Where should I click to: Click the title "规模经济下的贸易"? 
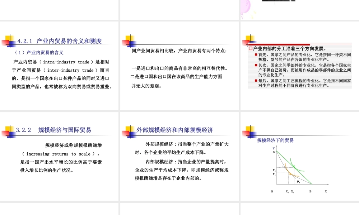(x=275, y=140)
